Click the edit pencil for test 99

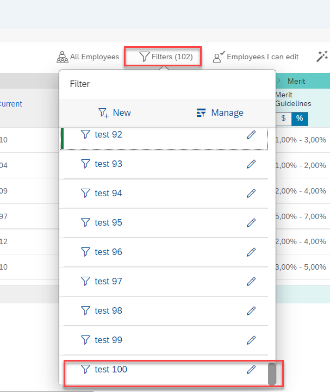[x=251, y=340]
